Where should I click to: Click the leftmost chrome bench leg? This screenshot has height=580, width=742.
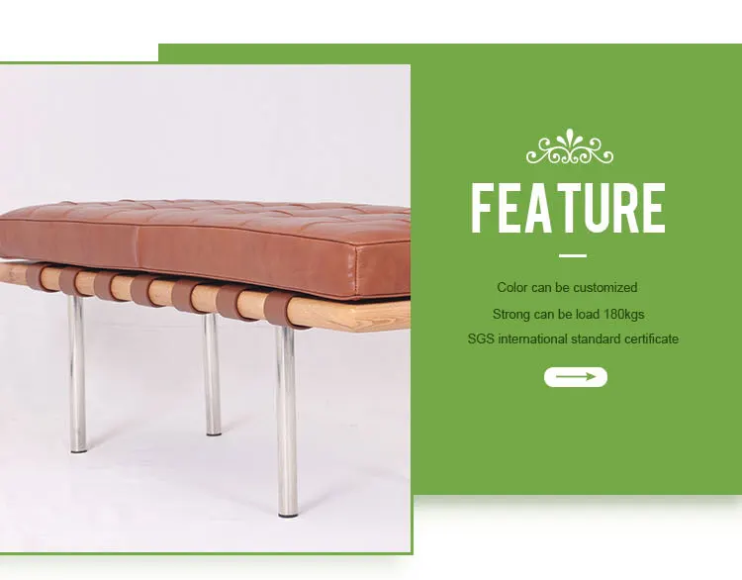point(77,374)
